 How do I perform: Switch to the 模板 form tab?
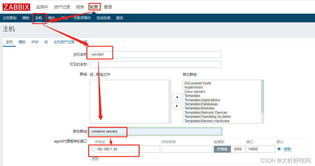[22, 42]
